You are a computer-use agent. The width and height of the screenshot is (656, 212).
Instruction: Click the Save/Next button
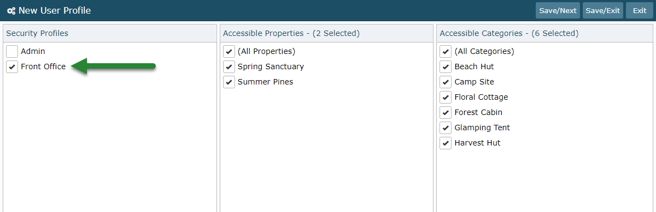tap(558, 10)
